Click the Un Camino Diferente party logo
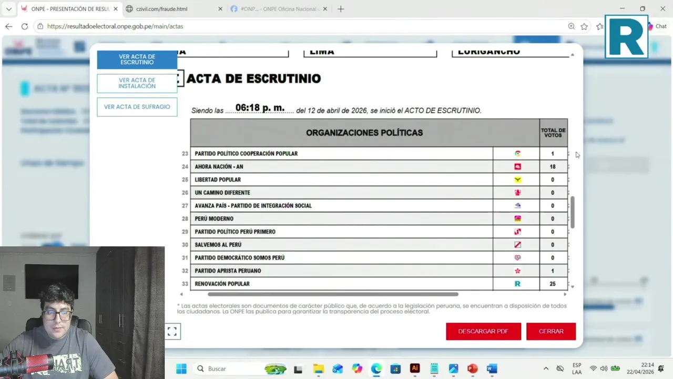 pos(517,193)
